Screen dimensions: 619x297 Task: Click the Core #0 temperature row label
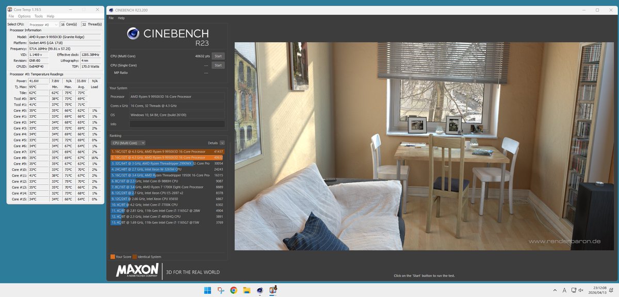coord(20,110)
